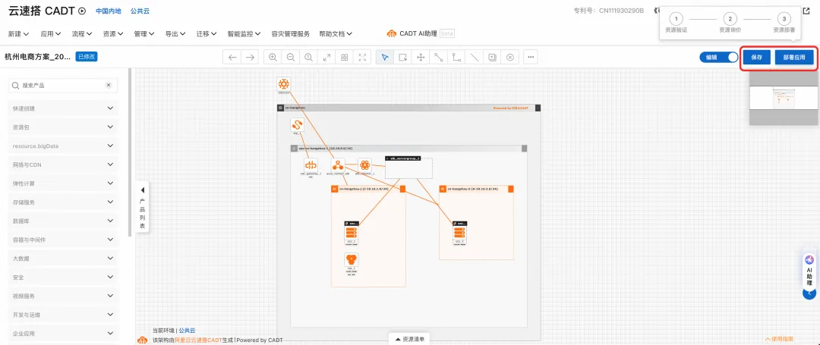Click the hamburger icon on cn-hangzhou region header
820x345 pixels.
tap(280, 108)
